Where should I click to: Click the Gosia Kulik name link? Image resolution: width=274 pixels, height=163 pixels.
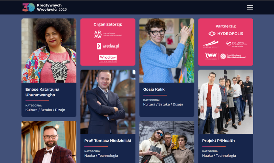(154, 89)
